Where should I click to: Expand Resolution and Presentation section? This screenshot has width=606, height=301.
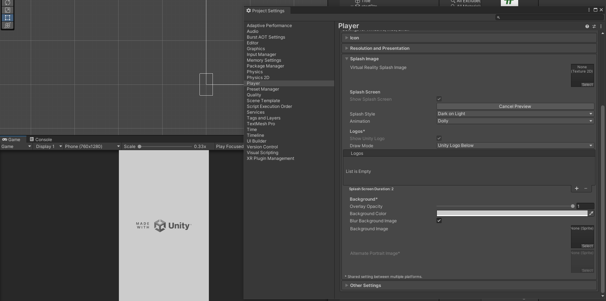click(469, 48)
